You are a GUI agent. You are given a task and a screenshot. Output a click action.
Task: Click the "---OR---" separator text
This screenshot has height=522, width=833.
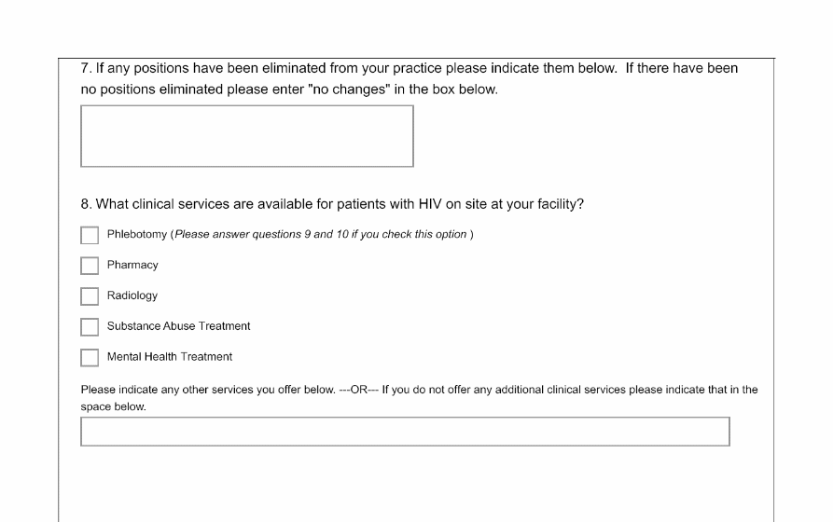357,390
